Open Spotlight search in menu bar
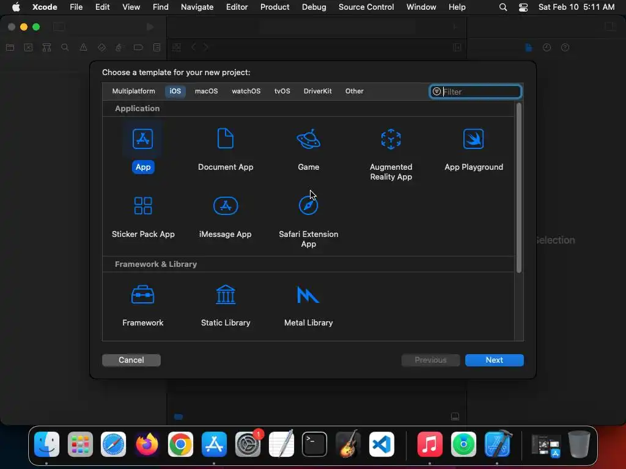Image resolution: width=626 pixels, height=469 pixels. click(x=503, y=7)
